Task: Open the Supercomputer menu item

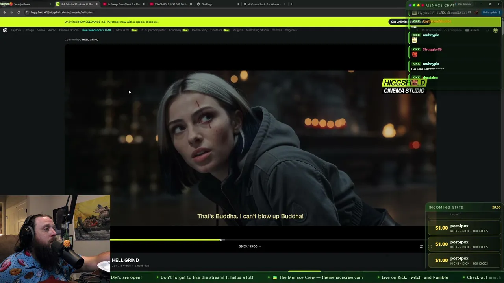Action: tap(154, 30)
